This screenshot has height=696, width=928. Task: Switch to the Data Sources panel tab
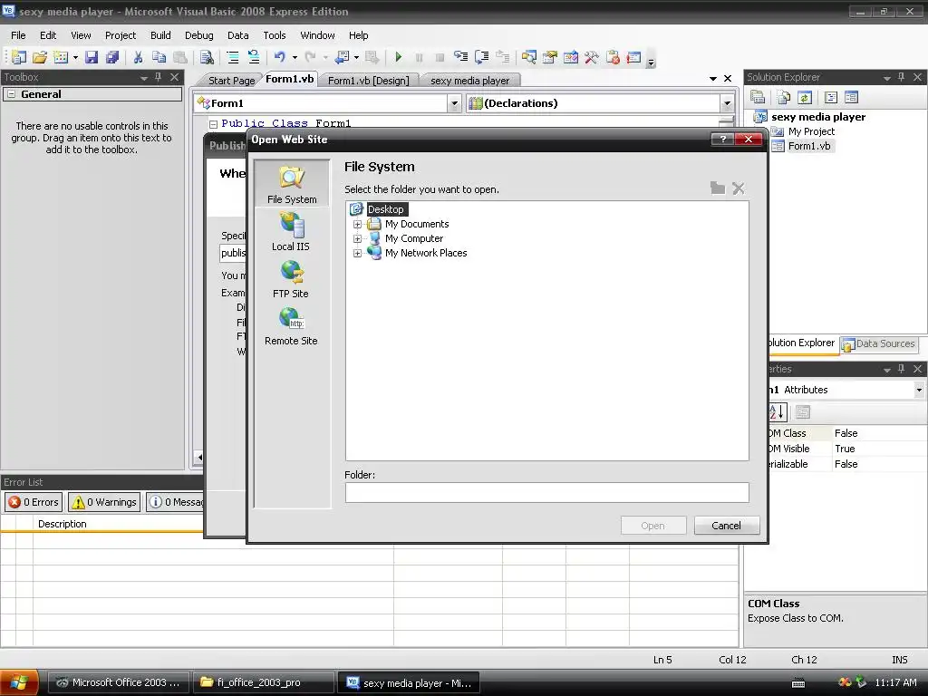click(x=879, y=343)
